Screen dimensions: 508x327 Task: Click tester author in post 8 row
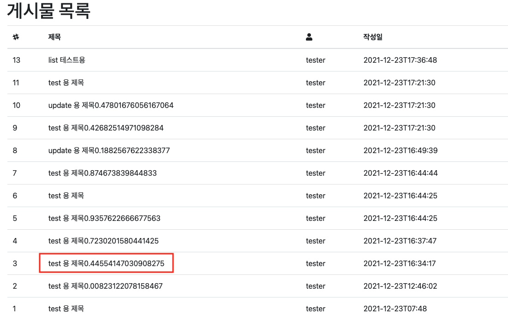click(x=316, y=150)
